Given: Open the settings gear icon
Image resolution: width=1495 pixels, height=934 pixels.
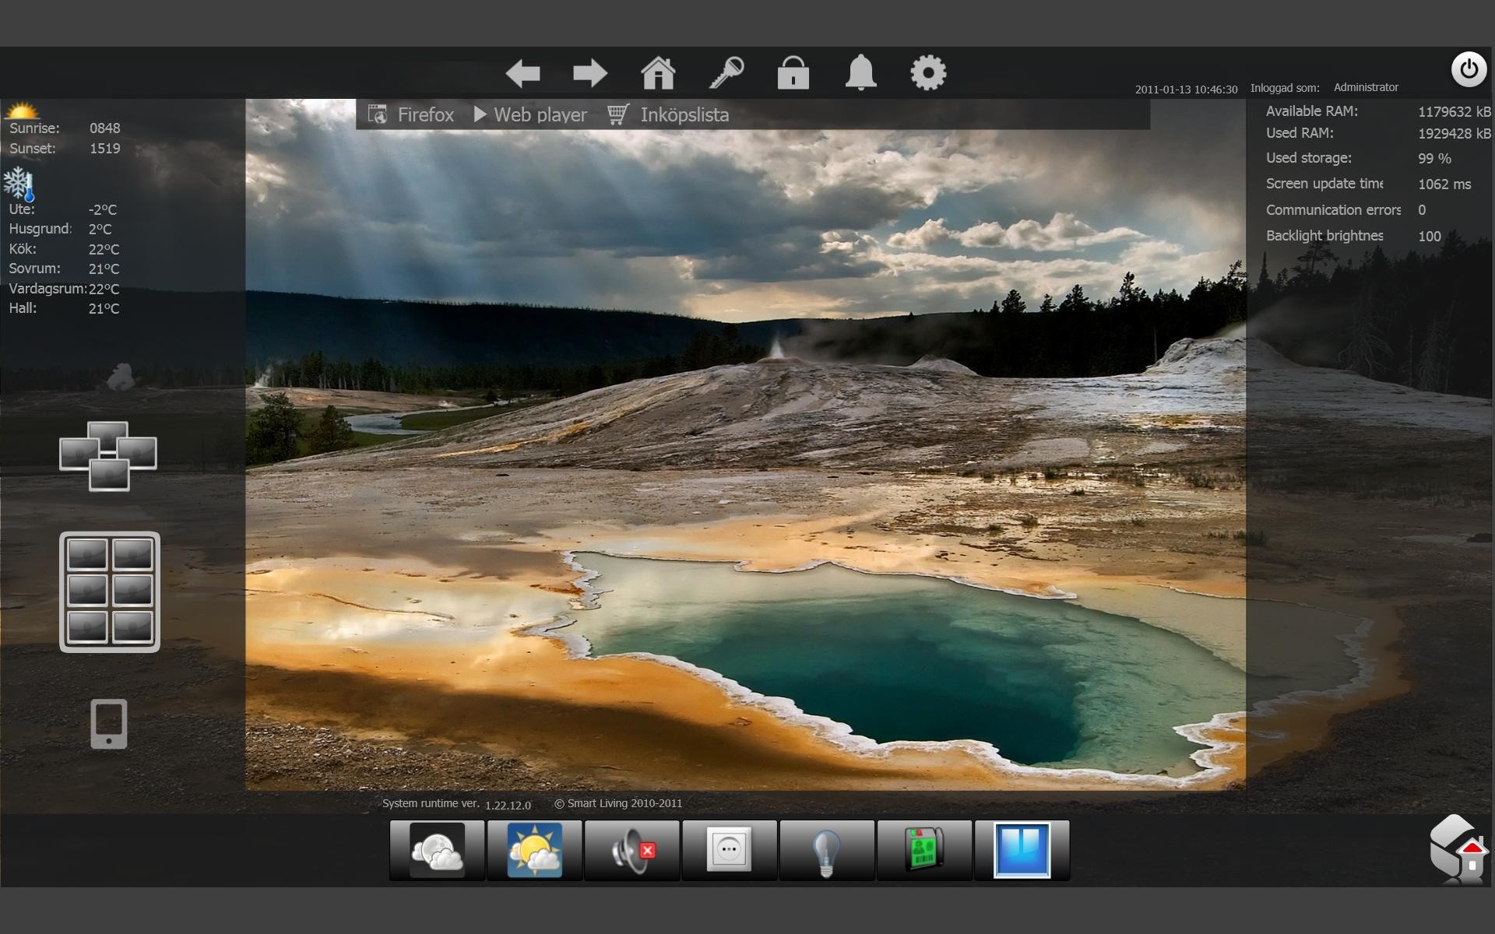Looking at the screenshot, I should (x=928, y=73).
